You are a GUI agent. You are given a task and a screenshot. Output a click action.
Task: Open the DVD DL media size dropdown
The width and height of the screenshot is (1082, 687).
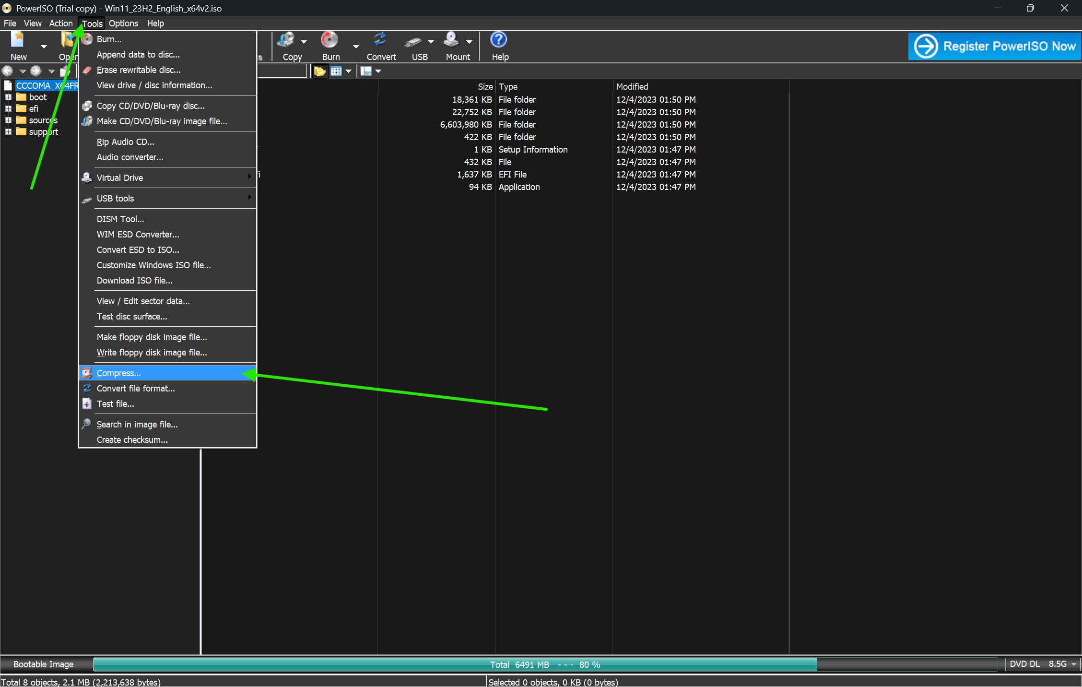click(x=1074, y=664)
